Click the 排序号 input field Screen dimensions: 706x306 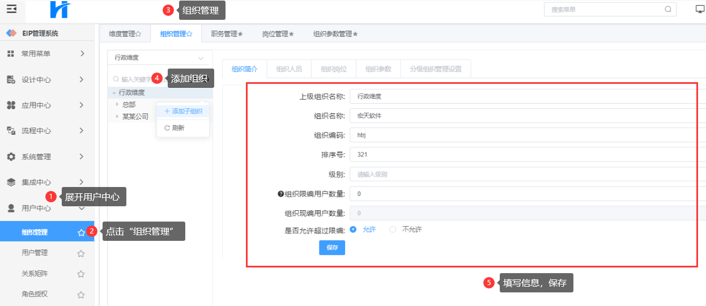click(x=528, y=154)
